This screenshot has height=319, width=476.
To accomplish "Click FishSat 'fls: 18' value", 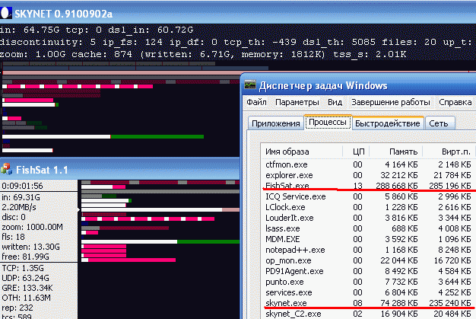I will point(13,237).
